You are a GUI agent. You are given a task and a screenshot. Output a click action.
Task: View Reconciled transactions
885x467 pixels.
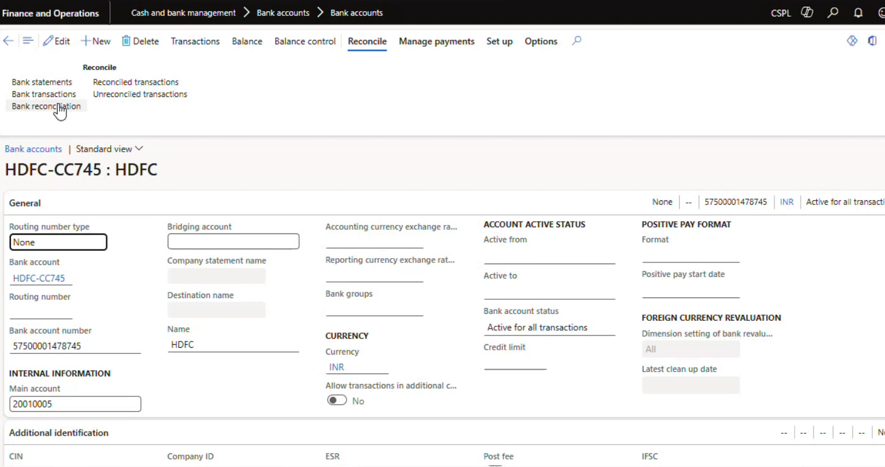(x=136, y=82)
